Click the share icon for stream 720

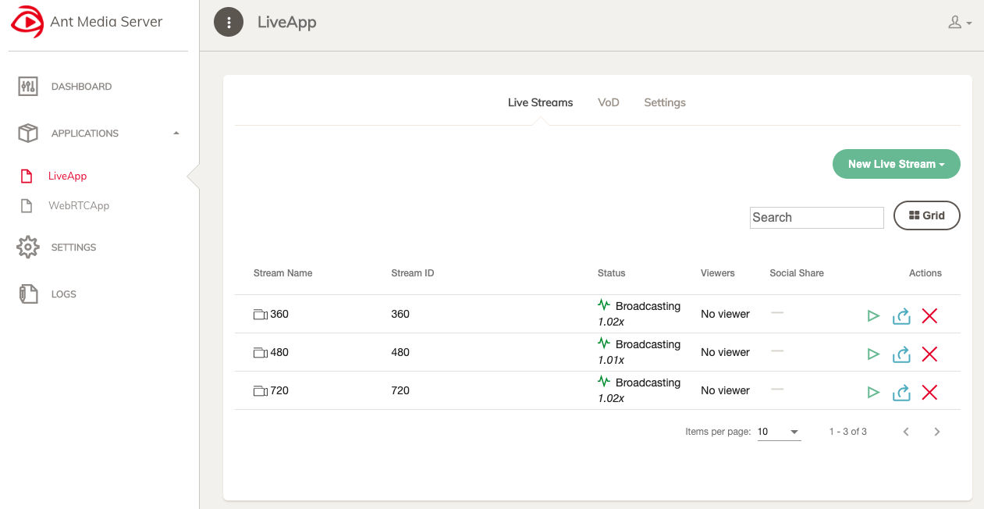[901, 392]
